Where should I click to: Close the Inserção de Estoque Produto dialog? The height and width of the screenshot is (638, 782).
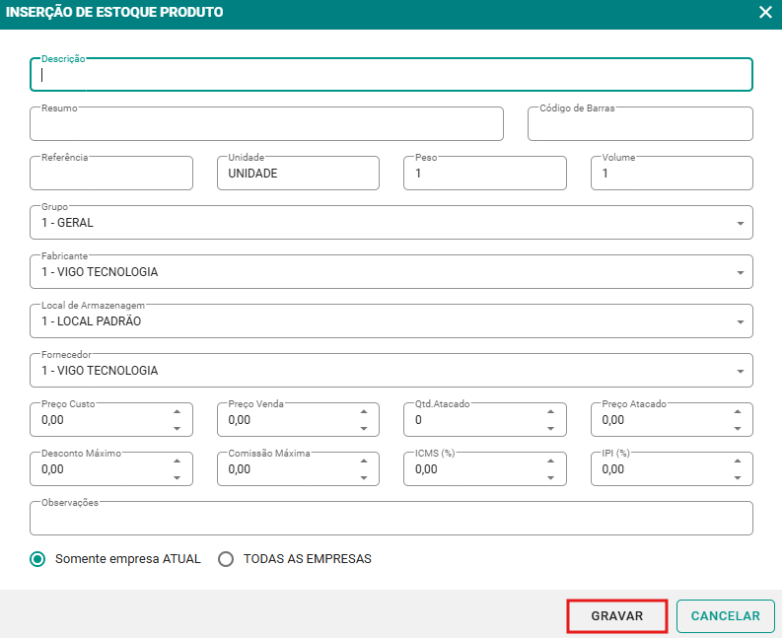765,13
